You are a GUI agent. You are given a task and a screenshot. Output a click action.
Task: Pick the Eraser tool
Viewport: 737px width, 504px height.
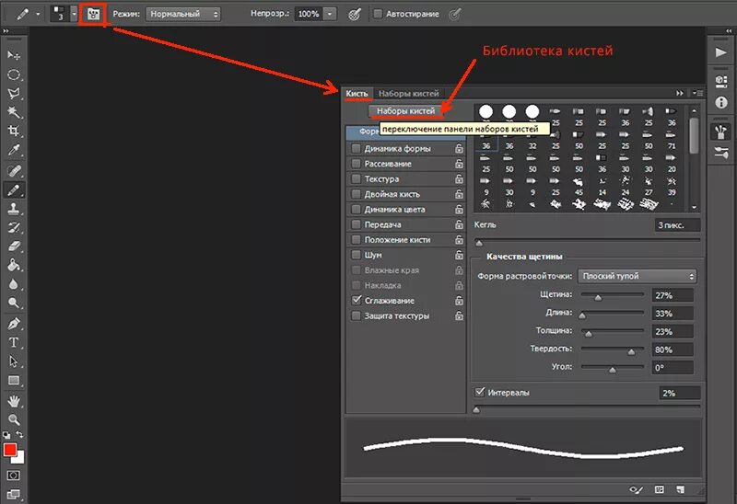14,246
